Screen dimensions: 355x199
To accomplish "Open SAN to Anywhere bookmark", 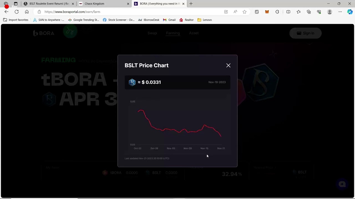I will coord(49,20).
